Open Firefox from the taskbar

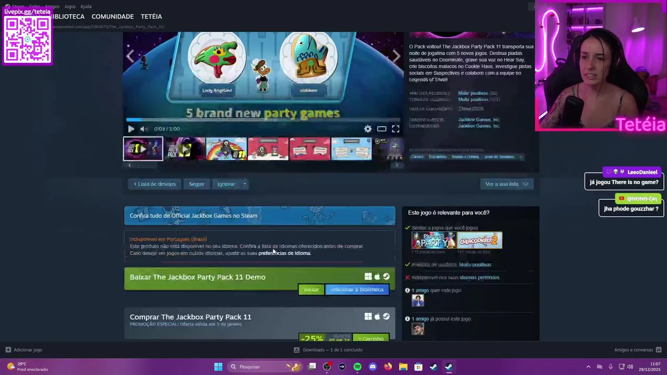pyautogui.click(x=388, y=367)
